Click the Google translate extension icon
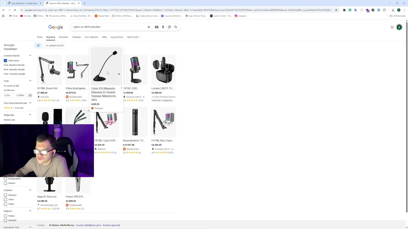 point(355,10)
